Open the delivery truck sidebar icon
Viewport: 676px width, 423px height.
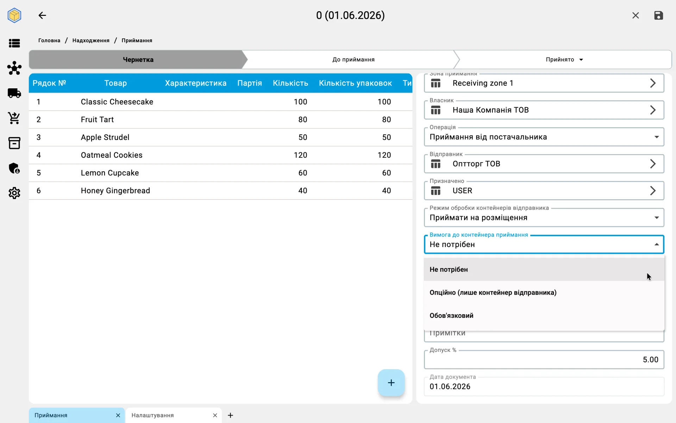click(14, 93)
